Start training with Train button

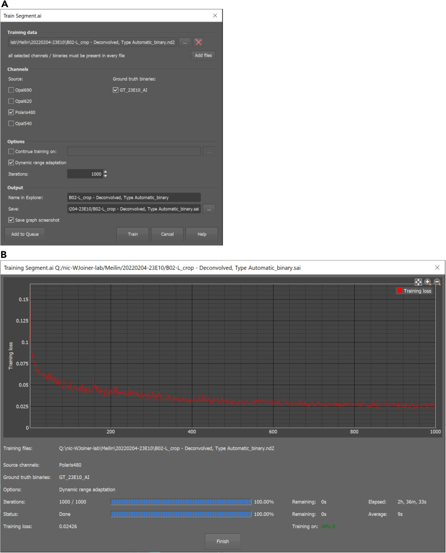click(x=133, y=234)
